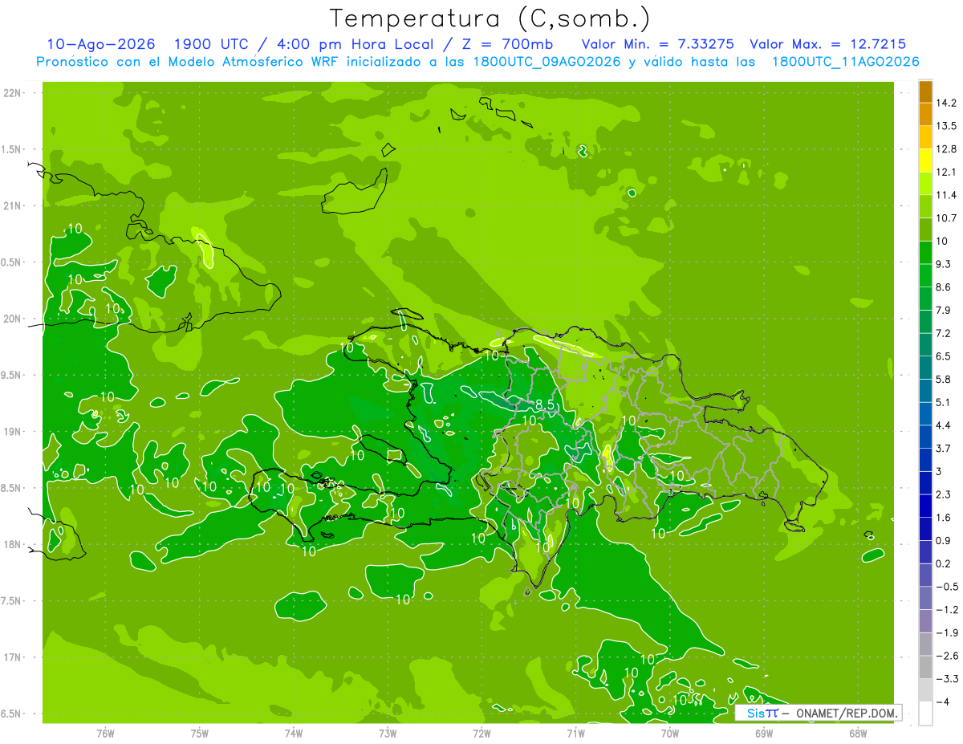Viewport: 963px width, 744px height.
Task: Click the '71W' longitude axis label
Action: coord(575,734)
